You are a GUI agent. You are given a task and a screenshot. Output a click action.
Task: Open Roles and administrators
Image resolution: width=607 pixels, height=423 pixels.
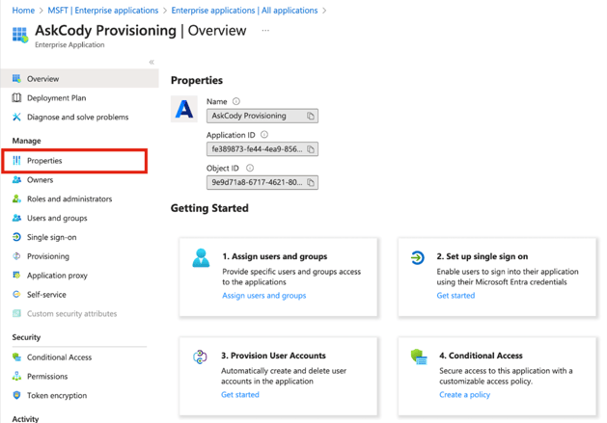tap(69, 198)
